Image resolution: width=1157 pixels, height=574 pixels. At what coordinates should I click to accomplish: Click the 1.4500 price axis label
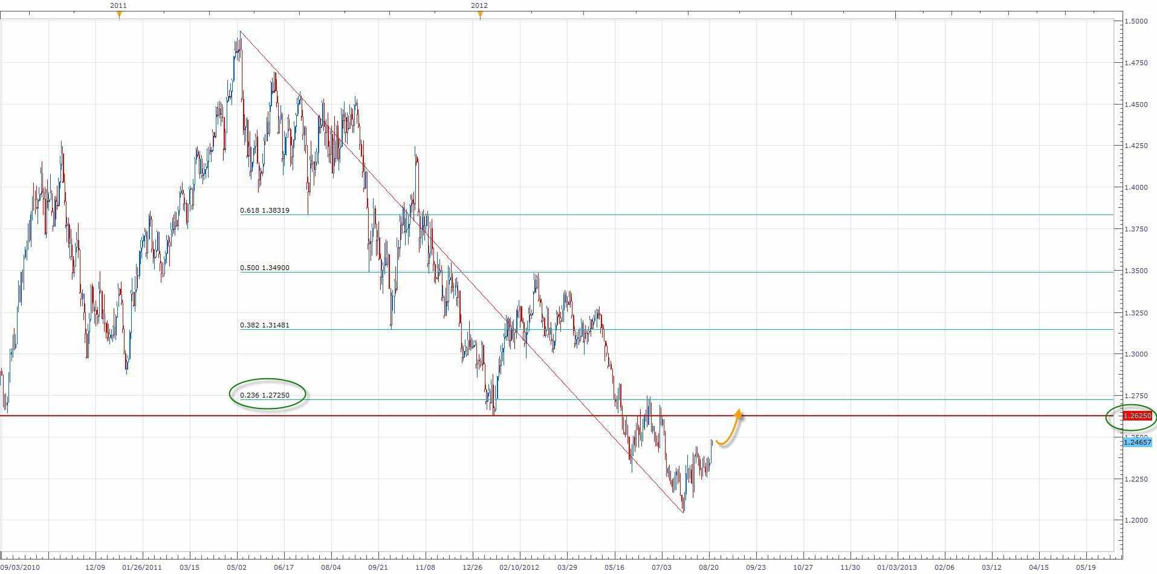click(x=1135, y=105)
